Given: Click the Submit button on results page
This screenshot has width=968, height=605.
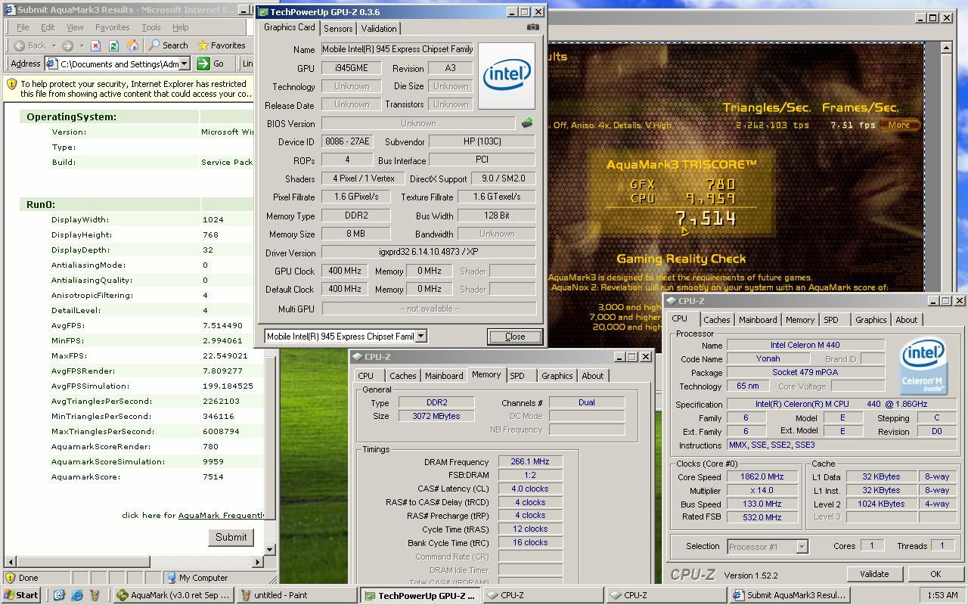Looking at the screenshot, I should click(231, 537).
